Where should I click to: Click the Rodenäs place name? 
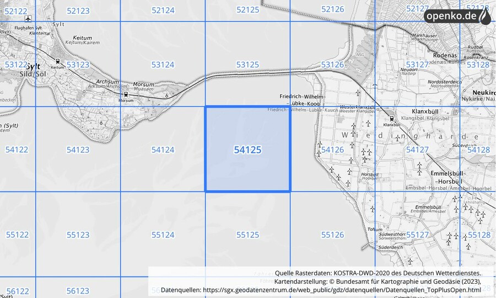(445, 55)
